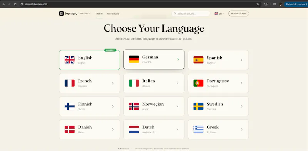Bookmark this page with star icon
308x151 pixels.
click(258, 4)
